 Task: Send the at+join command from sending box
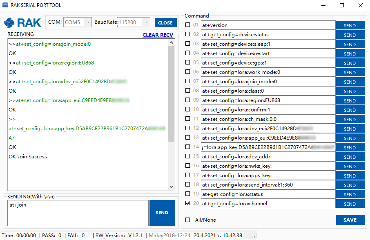(x=162, y=213)
